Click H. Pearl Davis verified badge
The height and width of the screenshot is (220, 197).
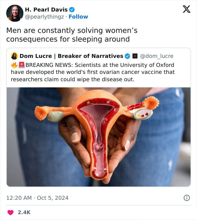click(72, 10)
